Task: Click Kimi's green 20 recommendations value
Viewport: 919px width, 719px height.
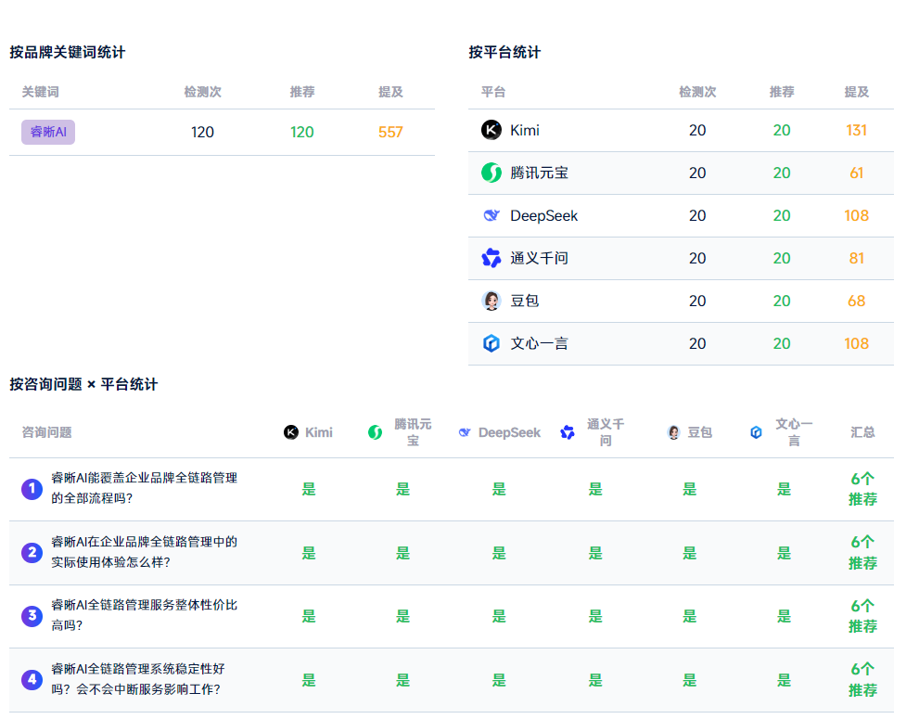Action: (x=782, y=130)
